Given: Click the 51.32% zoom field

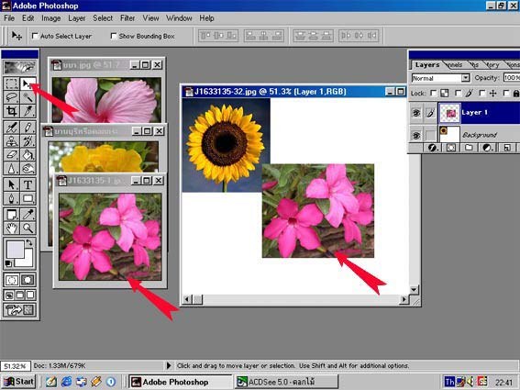Looking at the screenshot, I should coord(16,366).
